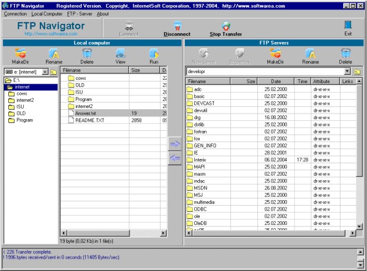Open the Local Computer menu
The height and width of the screenshot is (271, 367).
47,14
